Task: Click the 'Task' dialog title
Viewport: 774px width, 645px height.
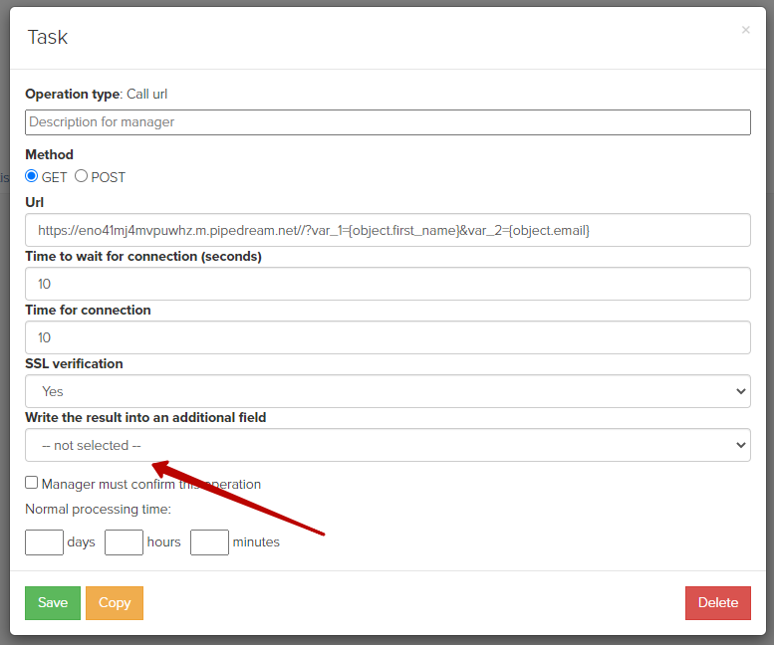Action: click(x=48, y=38)
